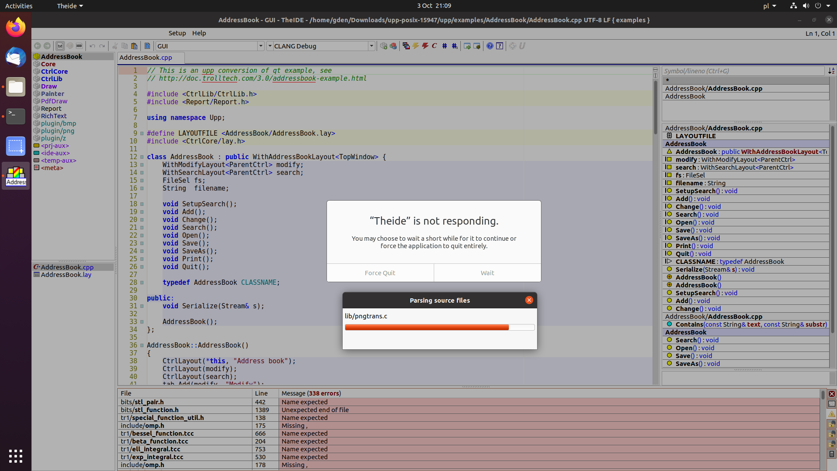Toggle hex view '1010' toolbar button
Viewport: 837px width, 471px height.
point(79,46)
